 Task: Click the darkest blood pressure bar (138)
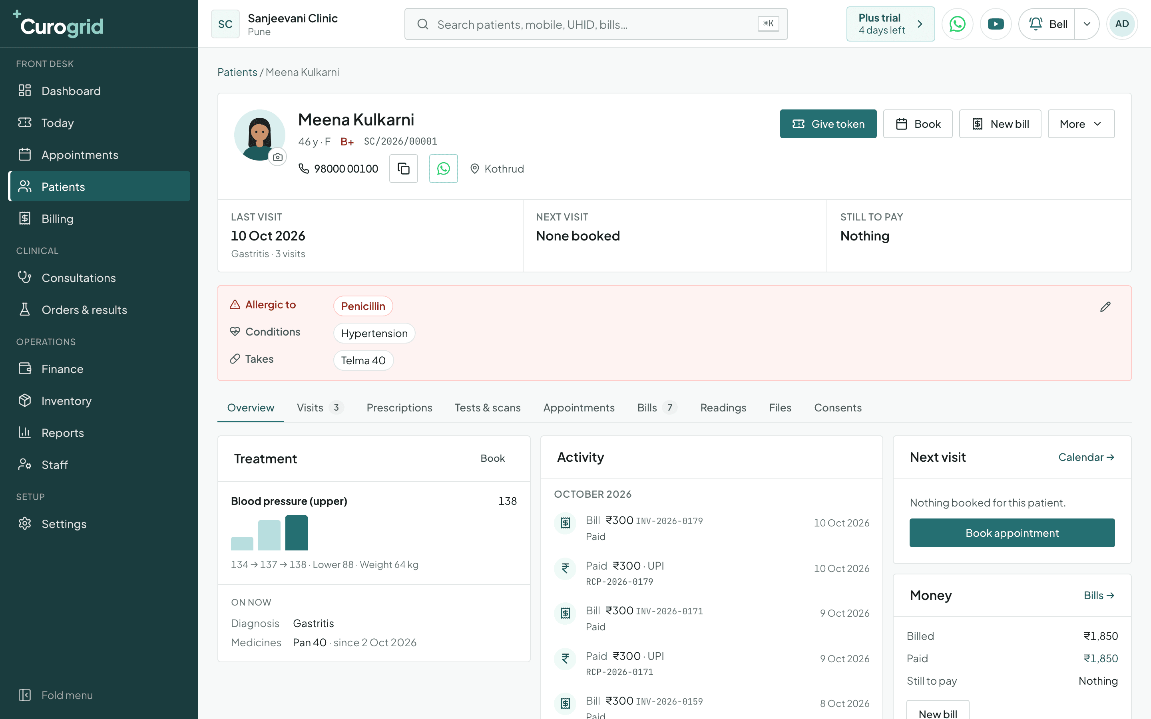coord(296,532)
